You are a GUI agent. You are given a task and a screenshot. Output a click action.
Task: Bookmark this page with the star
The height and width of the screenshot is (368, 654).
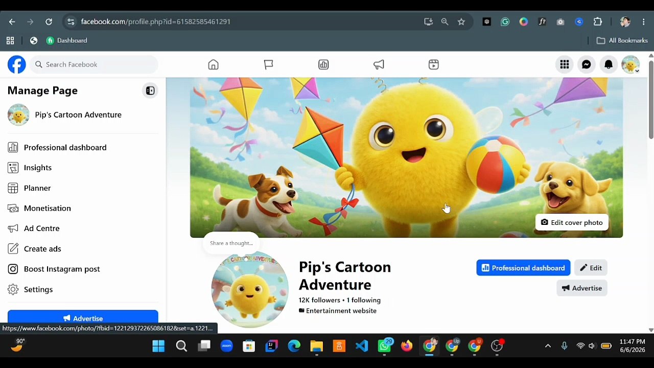coord(461,21)
